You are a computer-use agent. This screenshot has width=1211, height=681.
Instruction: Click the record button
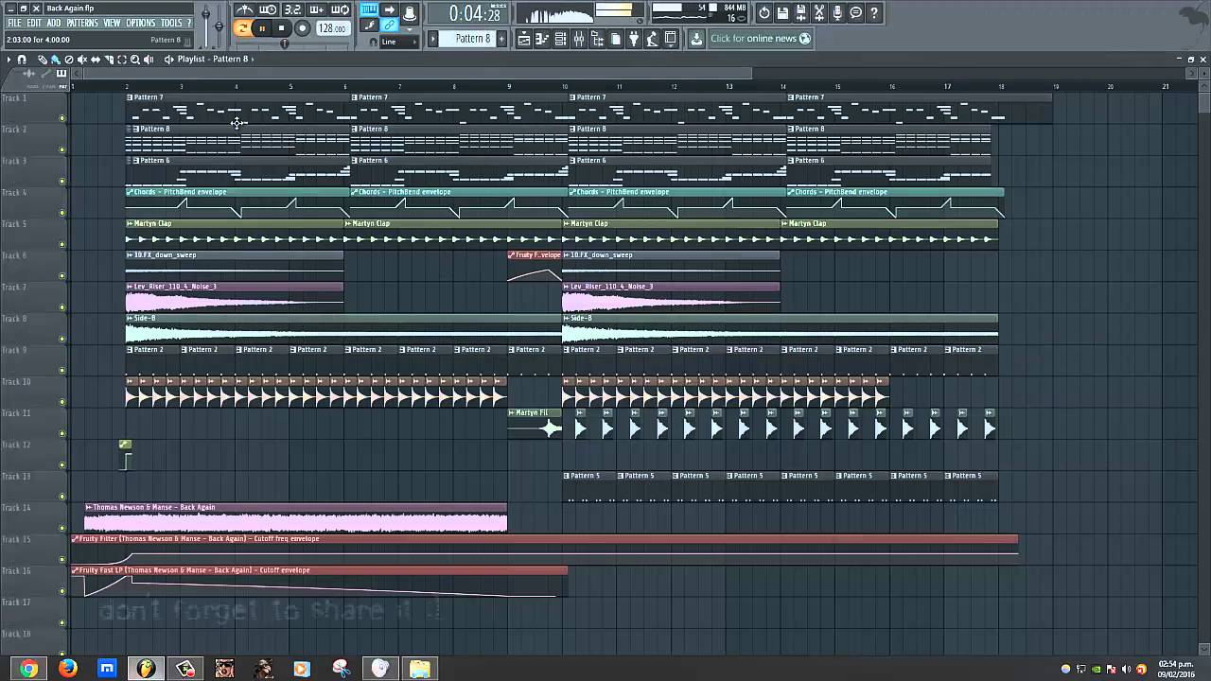(303, 28)
